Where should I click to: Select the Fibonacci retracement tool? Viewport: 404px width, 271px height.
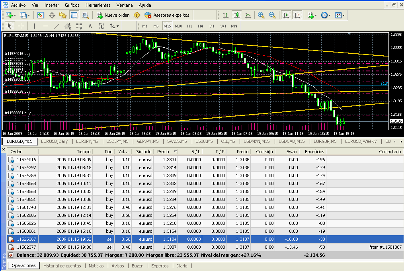click(79, 26)
